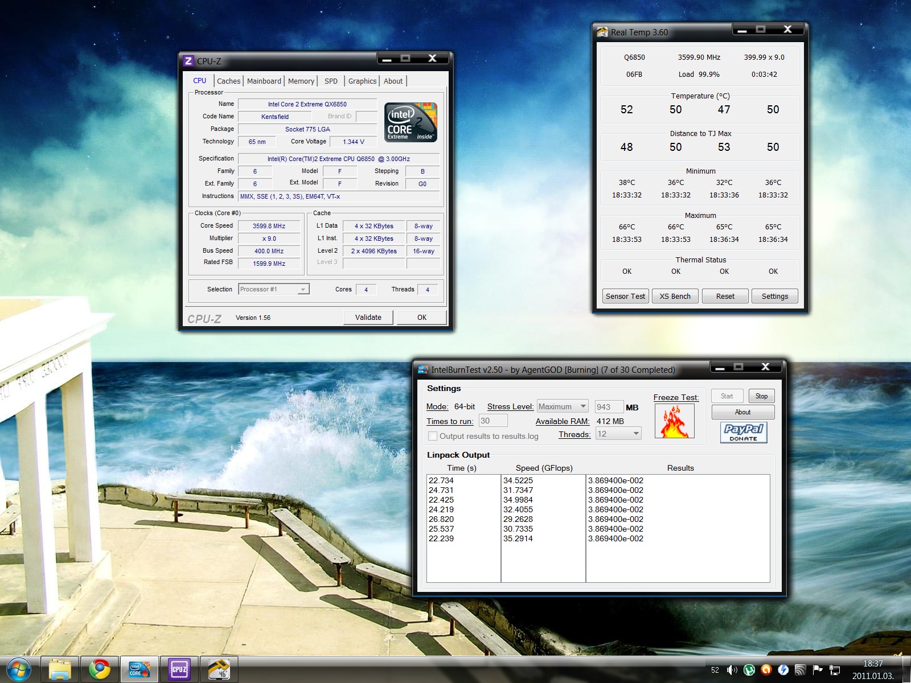Click the Freeze Test flame image

point(675,421)
